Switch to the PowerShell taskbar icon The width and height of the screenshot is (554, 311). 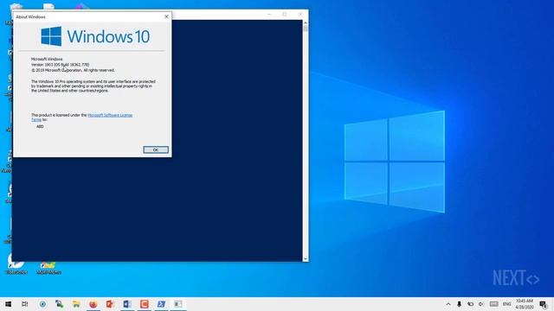161,304
